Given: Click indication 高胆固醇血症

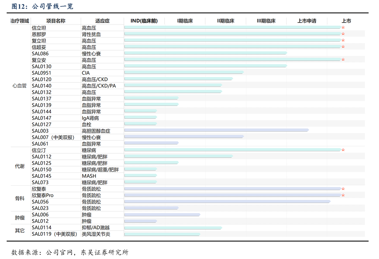Looking at the screenshot, I should coord(96,131).
